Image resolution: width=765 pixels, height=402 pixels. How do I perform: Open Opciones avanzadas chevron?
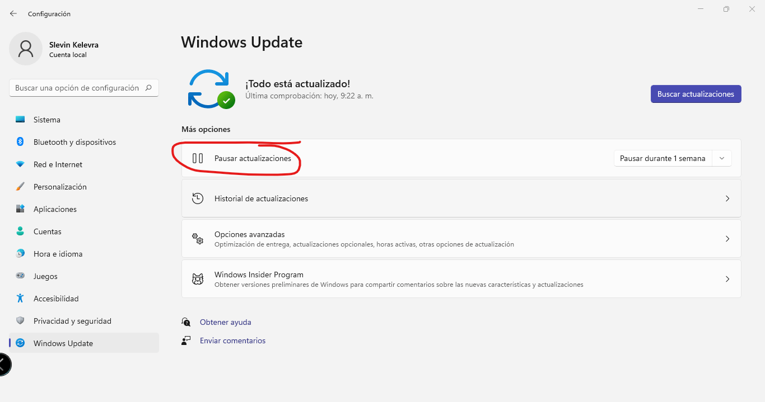(727, 239)
